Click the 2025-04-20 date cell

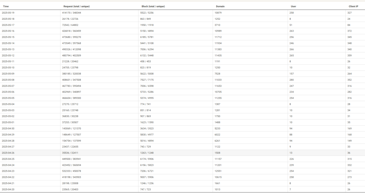coord(8,189)
